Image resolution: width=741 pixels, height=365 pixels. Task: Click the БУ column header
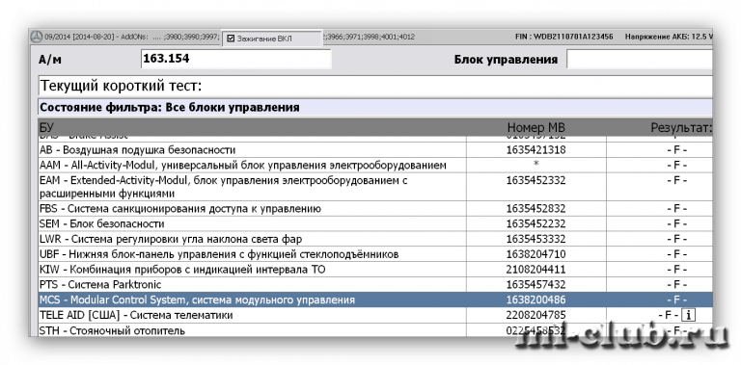pyautogui.click(x=46, y=127)
